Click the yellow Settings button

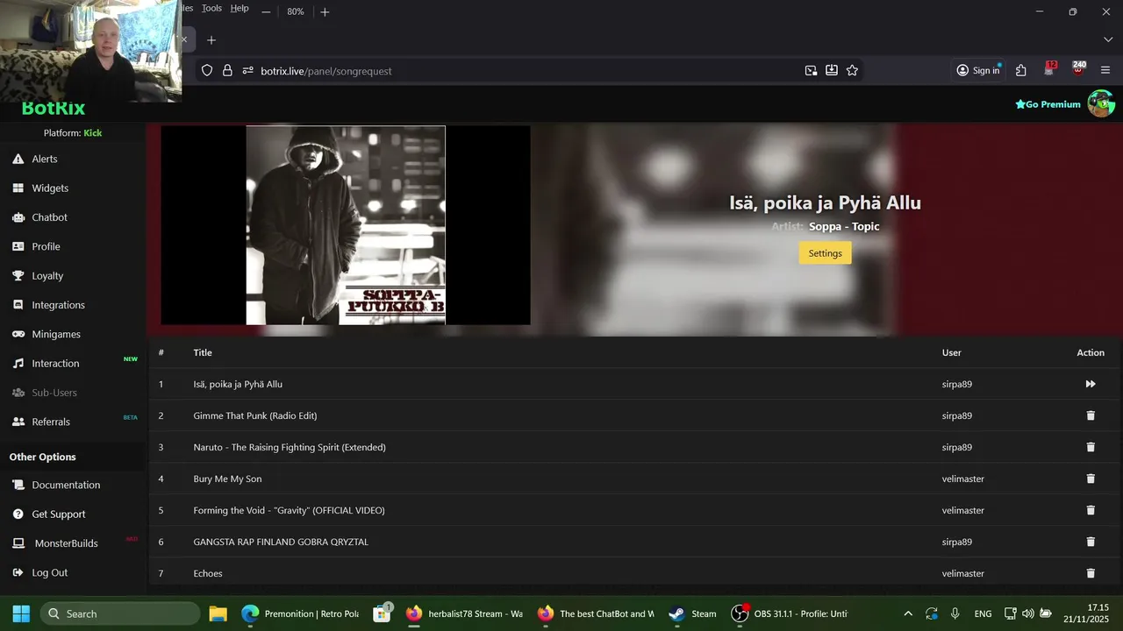(x=825, y=253)
